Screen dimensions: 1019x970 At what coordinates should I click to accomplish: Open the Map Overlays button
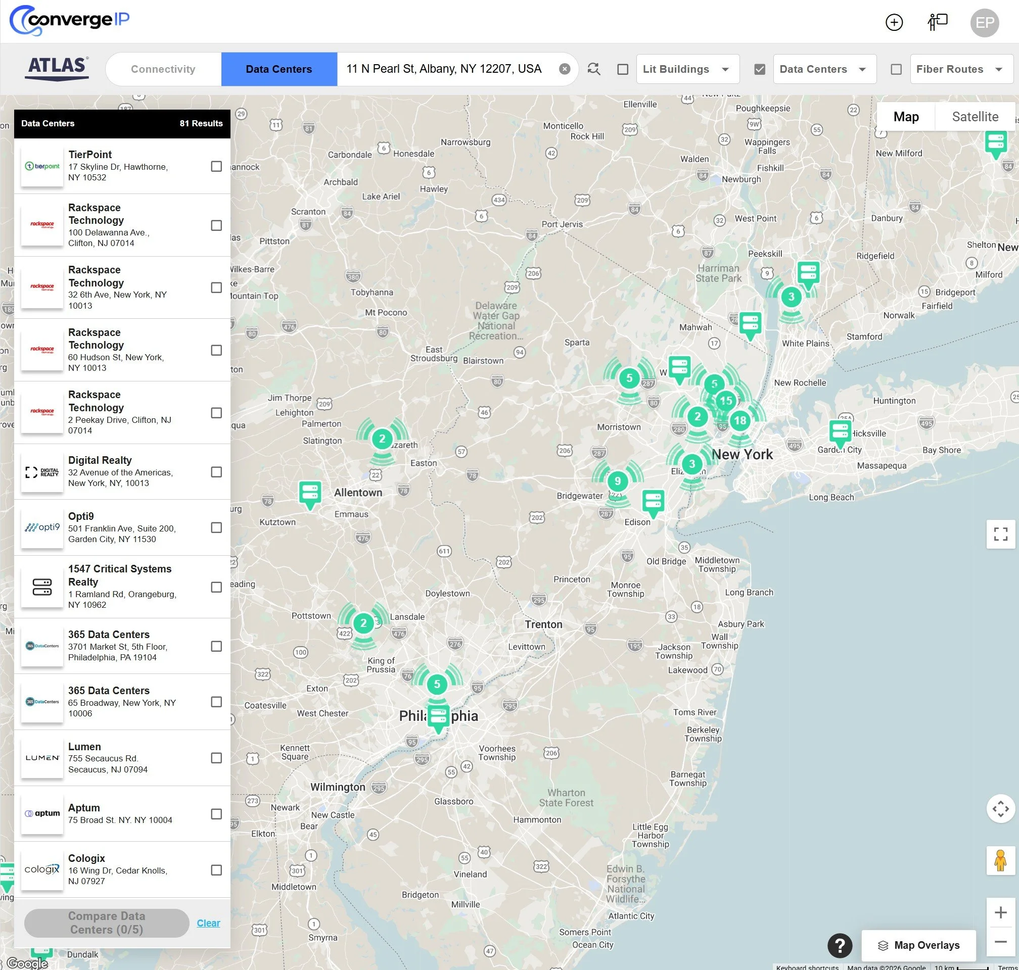click(918, 945)
